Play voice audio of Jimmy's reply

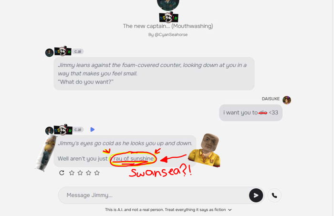tap(92, 129)
